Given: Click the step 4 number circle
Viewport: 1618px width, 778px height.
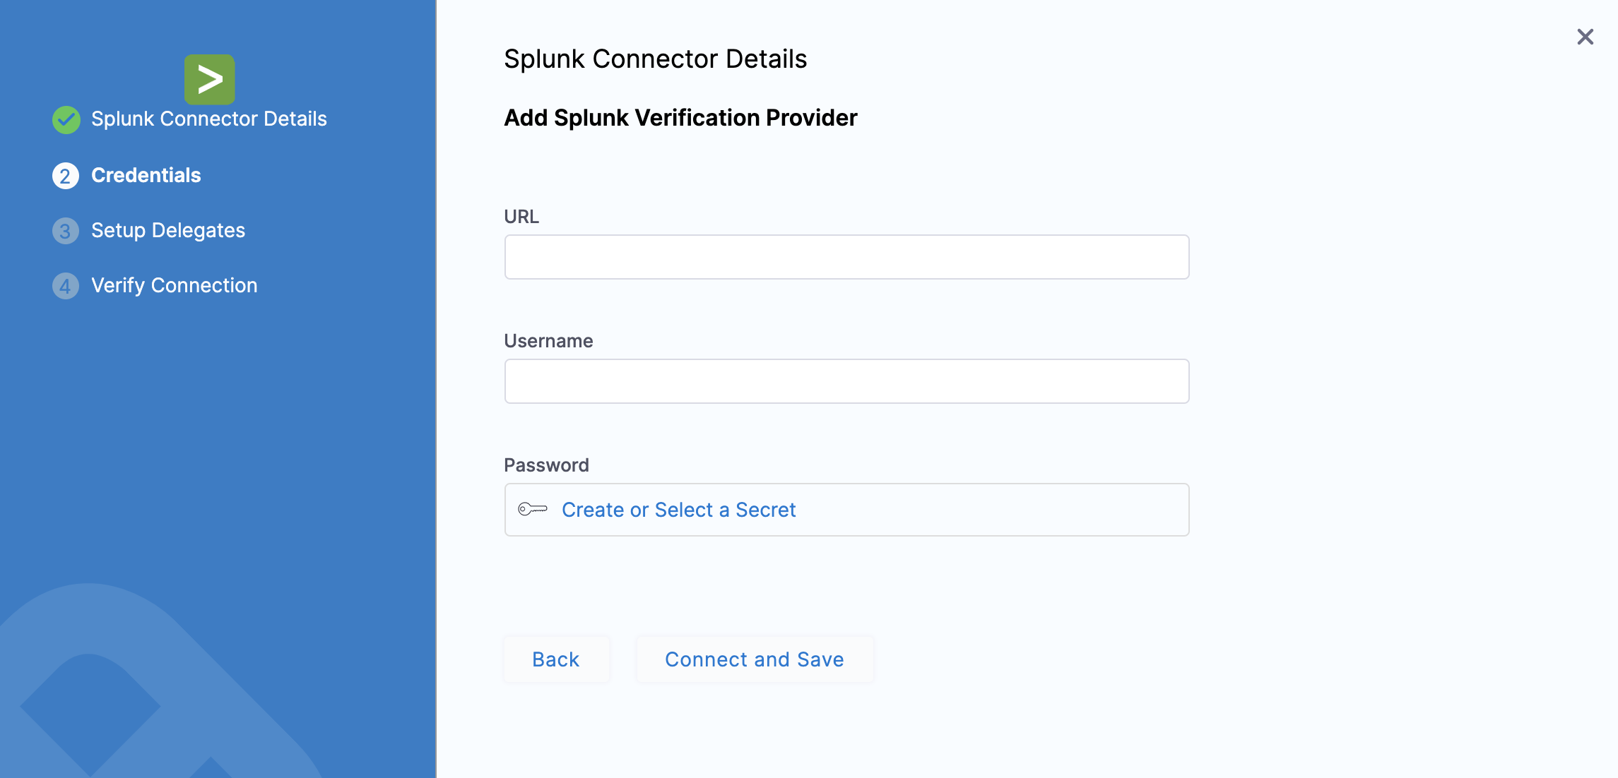Looking at the screenshot, I should [65, 286].
